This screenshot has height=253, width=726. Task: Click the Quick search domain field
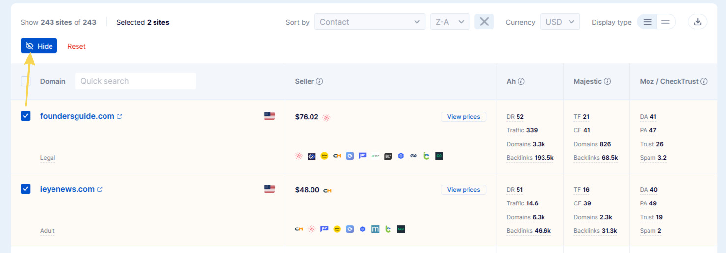[135, 81]
